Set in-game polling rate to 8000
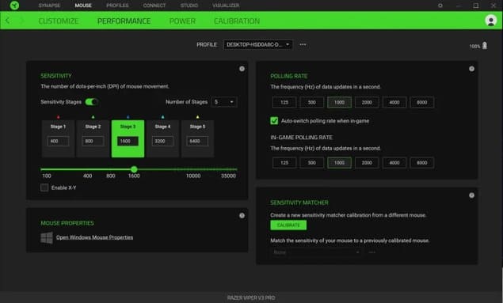503x303 pixels. pos(422,163)
